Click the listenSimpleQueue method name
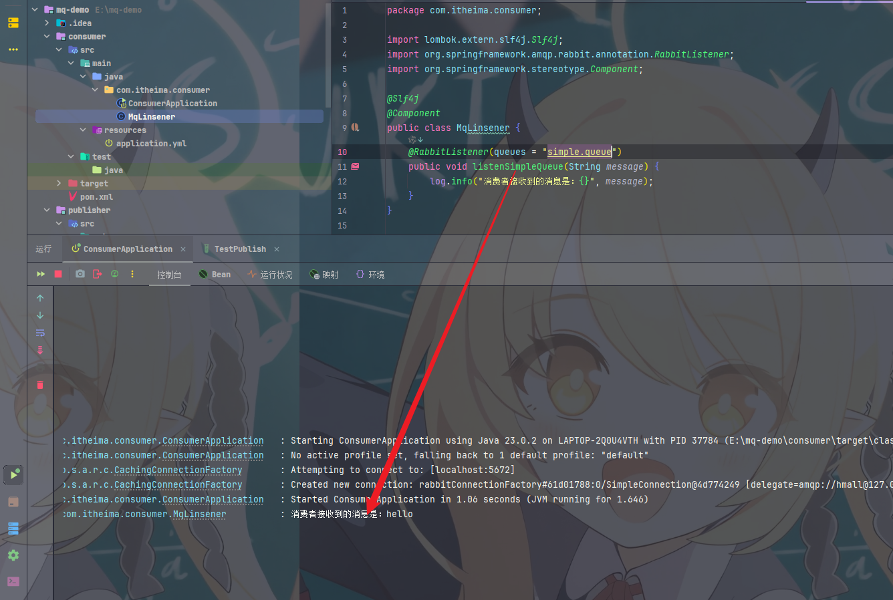This screenshot has height=600, width=893. (x=518, y=166)
